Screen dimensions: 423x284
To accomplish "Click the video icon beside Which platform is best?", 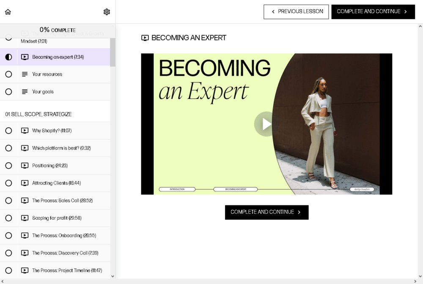I will [25, 148].
